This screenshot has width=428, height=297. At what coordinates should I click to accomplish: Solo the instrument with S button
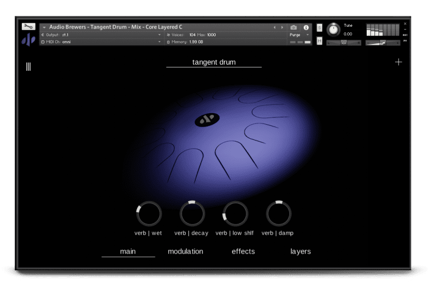click(x=319, y=28)
